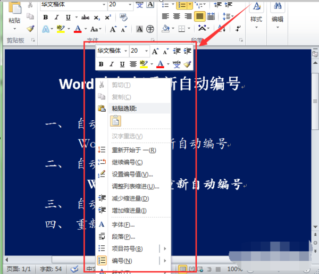Click Format Painter on the mini toolbar
The height and width of the screenshot is (274, 319).
[187, 64]
